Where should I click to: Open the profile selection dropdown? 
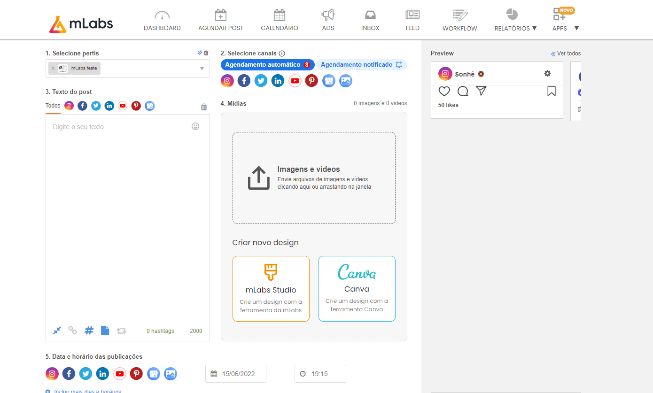coord(202,68)
